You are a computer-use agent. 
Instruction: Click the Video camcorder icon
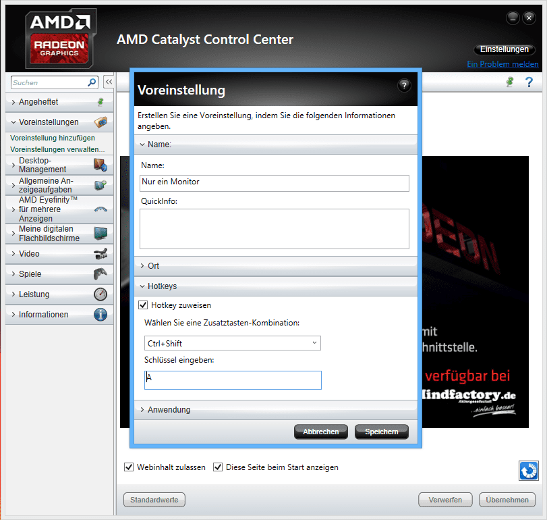click(x=100, y=254)
